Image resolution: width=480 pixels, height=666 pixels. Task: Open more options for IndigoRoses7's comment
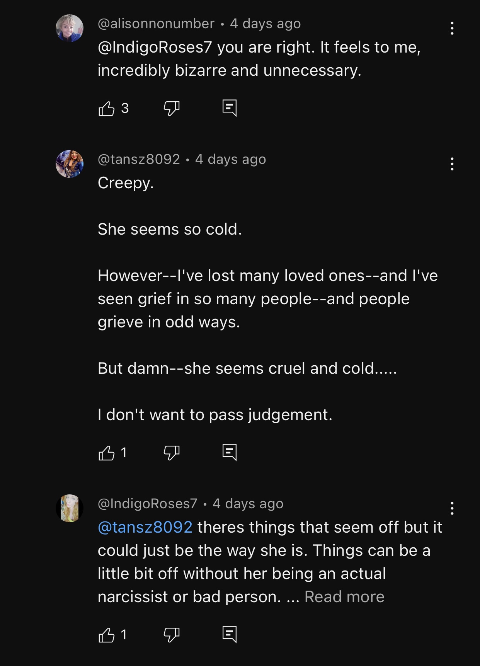[x=452, y=508]
